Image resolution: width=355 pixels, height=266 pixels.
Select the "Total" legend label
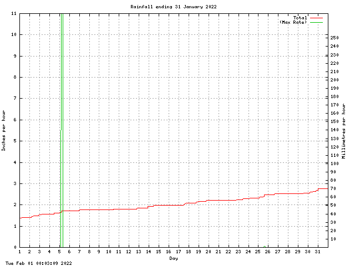(x=300, y=18)
